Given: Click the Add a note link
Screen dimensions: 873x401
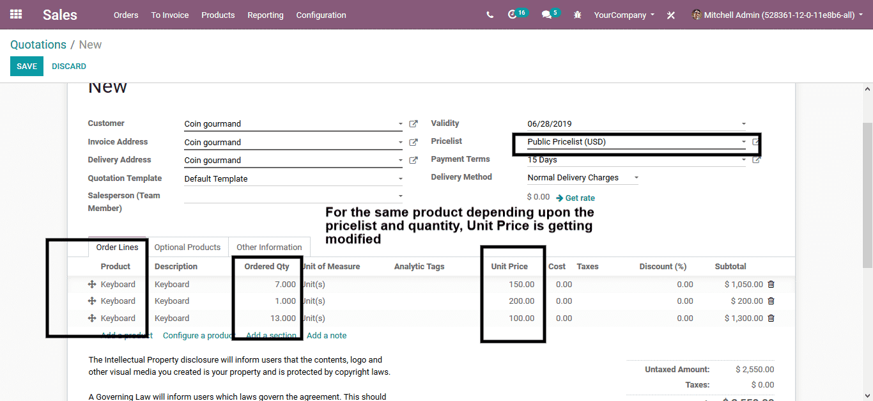Looking at the screenshot, I should [327, 335].
